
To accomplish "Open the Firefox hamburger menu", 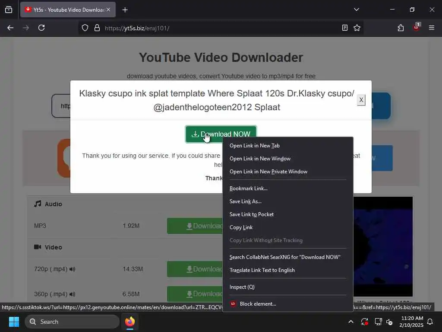I will coord(431,28).
